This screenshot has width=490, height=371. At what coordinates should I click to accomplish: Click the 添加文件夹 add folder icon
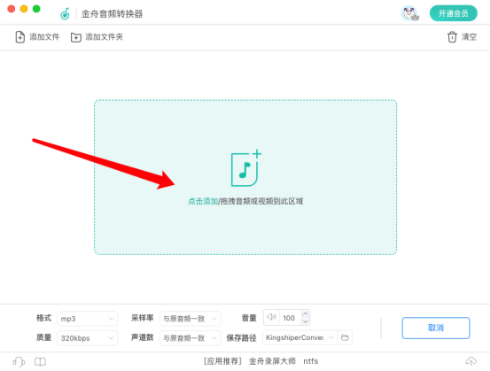(x=76, y=37)
